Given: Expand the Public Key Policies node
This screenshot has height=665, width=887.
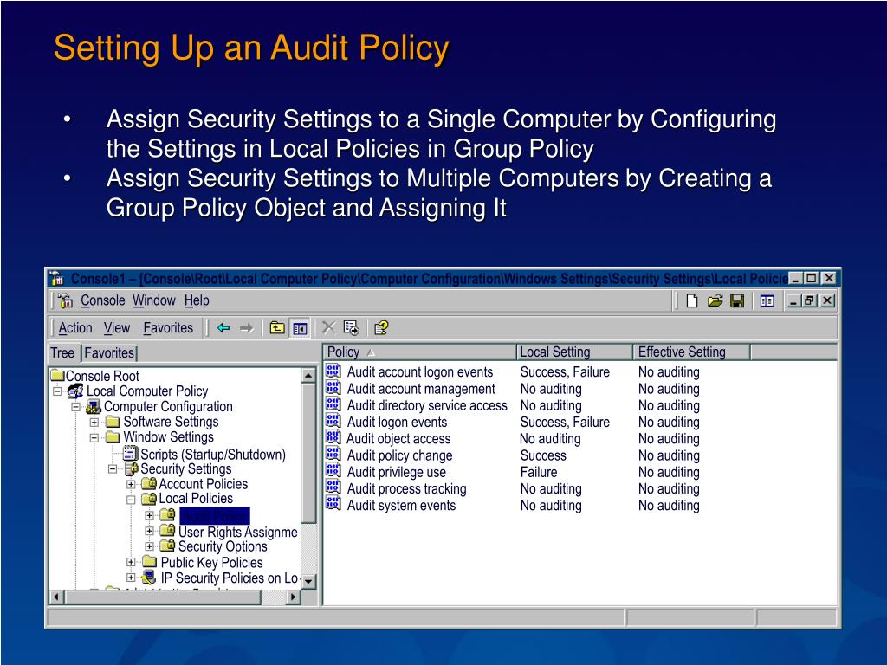Looking at the screenshot, I should [131, 562].
